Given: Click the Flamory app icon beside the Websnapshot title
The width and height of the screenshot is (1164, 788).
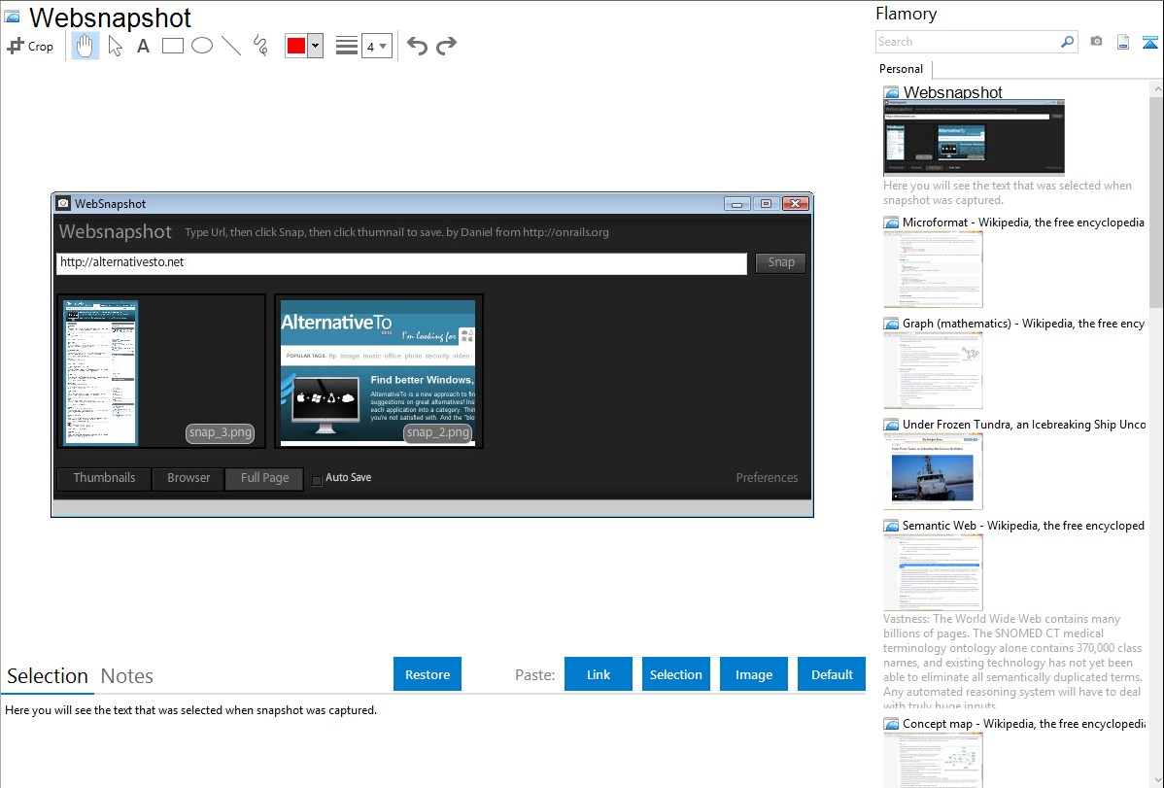Looking at the screenshot, I should (12, 17).
